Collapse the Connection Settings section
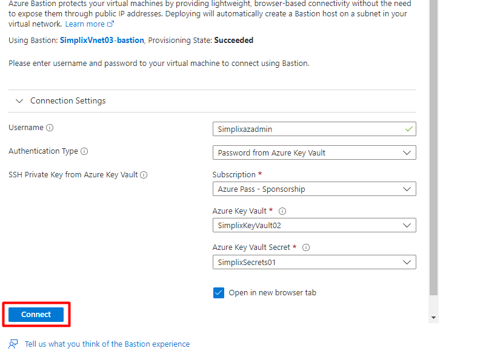The image size is (486, 357). tap(20, 101)
